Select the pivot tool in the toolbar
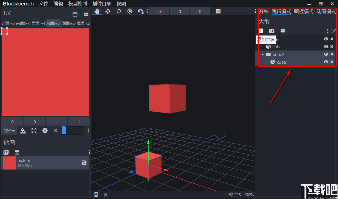This screenshot has width=338, height=199. 129,11
